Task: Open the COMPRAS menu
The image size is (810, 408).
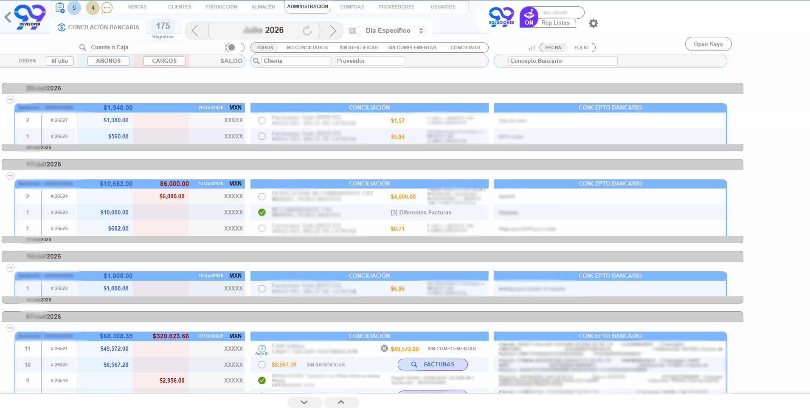Action: [352, 7]
